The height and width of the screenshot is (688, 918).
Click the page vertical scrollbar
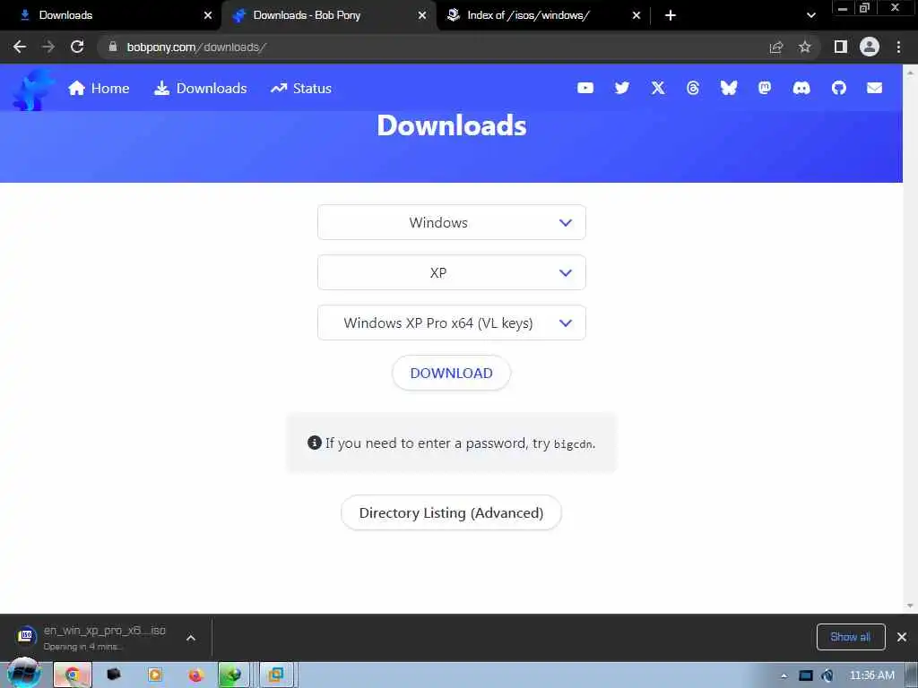(x=910, y=340)
